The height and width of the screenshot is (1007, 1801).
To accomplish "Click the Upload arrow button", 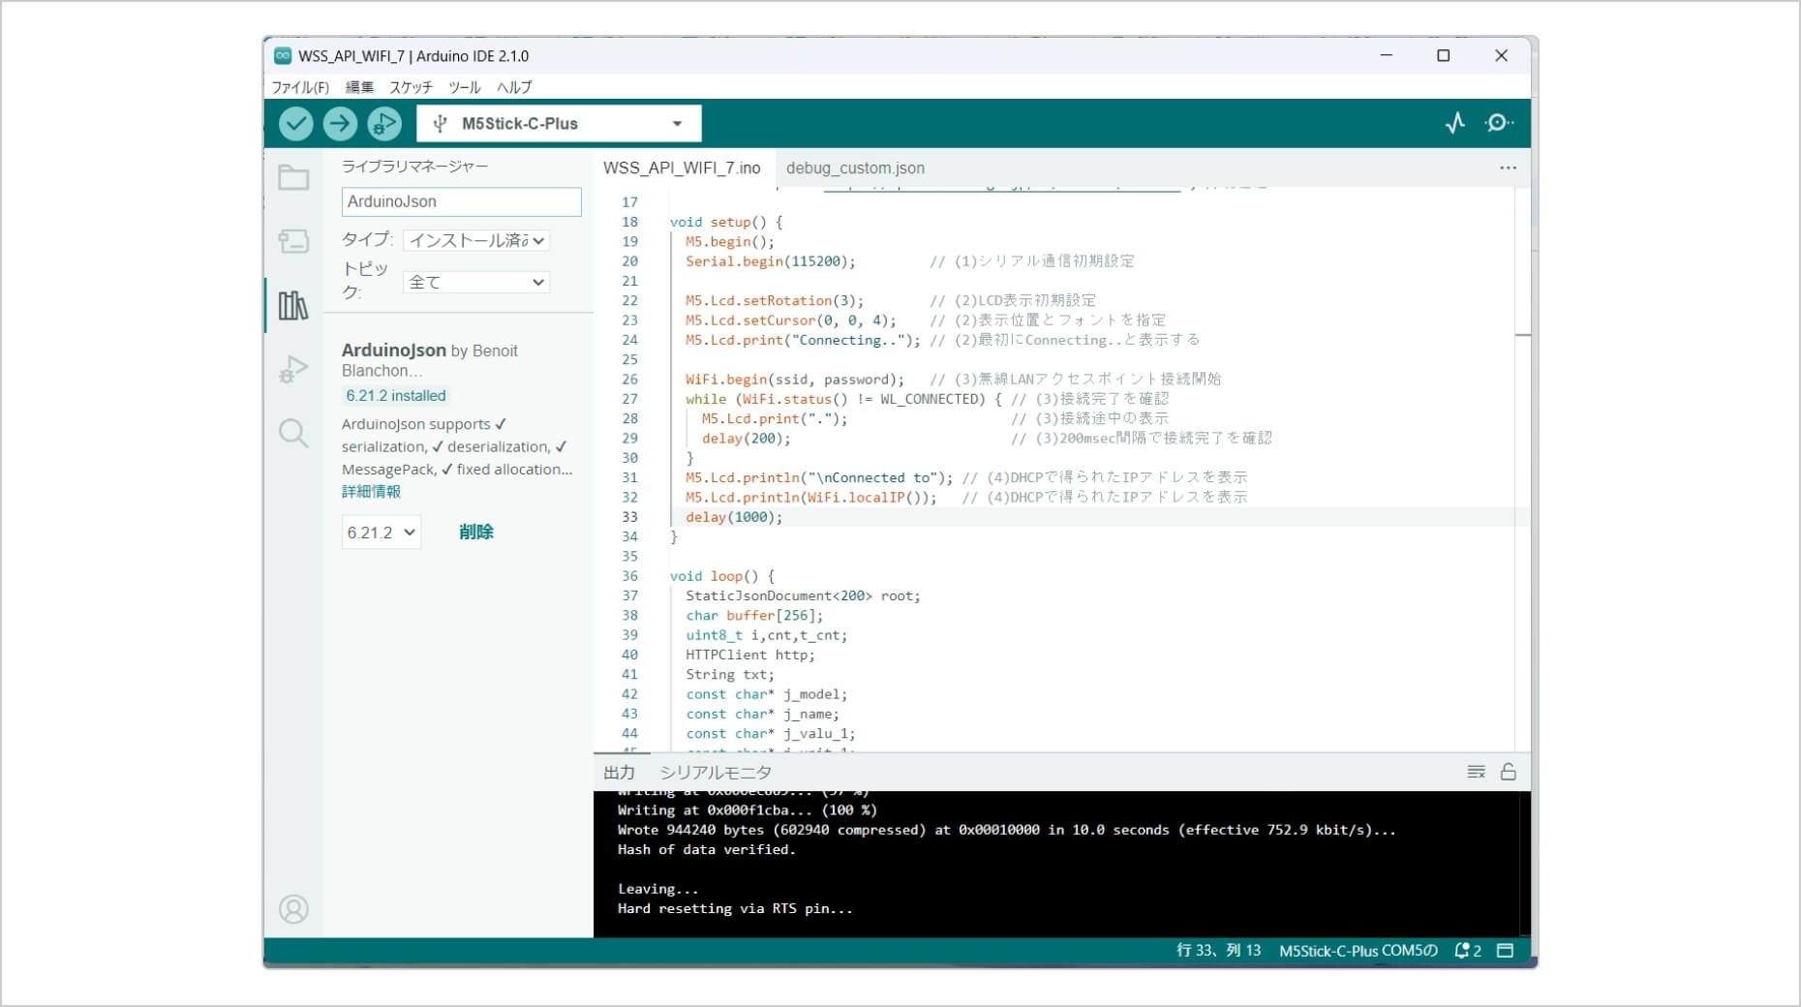I will pos(340,123).
